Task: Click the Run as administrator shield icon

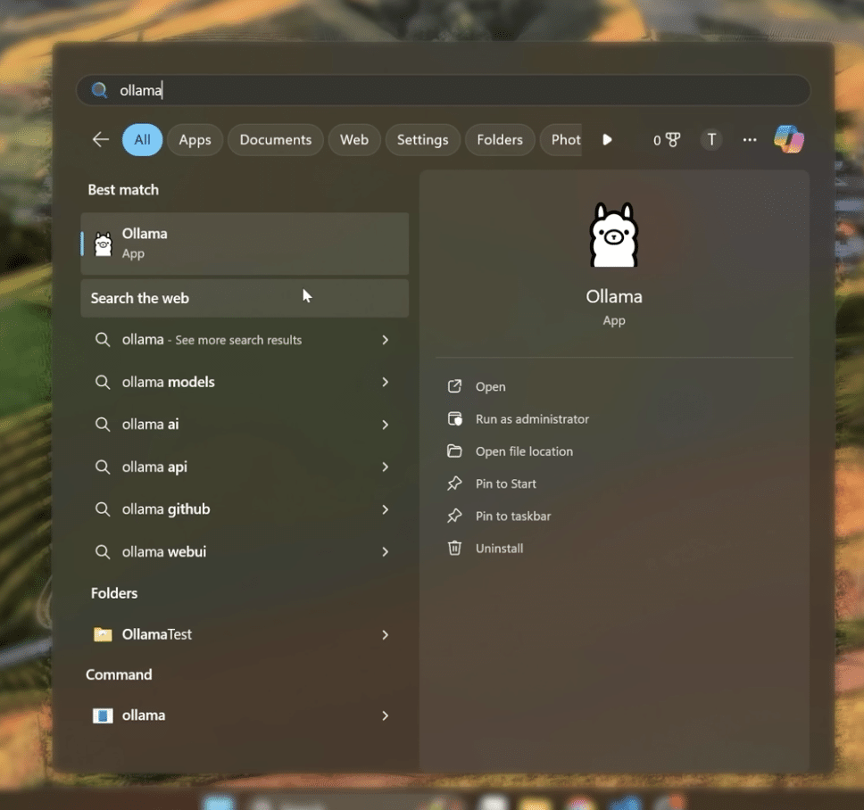Action: [454, 419]
